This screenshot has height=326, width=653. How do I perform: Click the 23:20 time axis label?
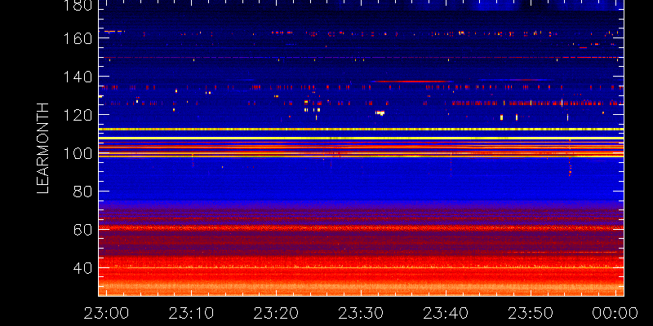(276, 313)
